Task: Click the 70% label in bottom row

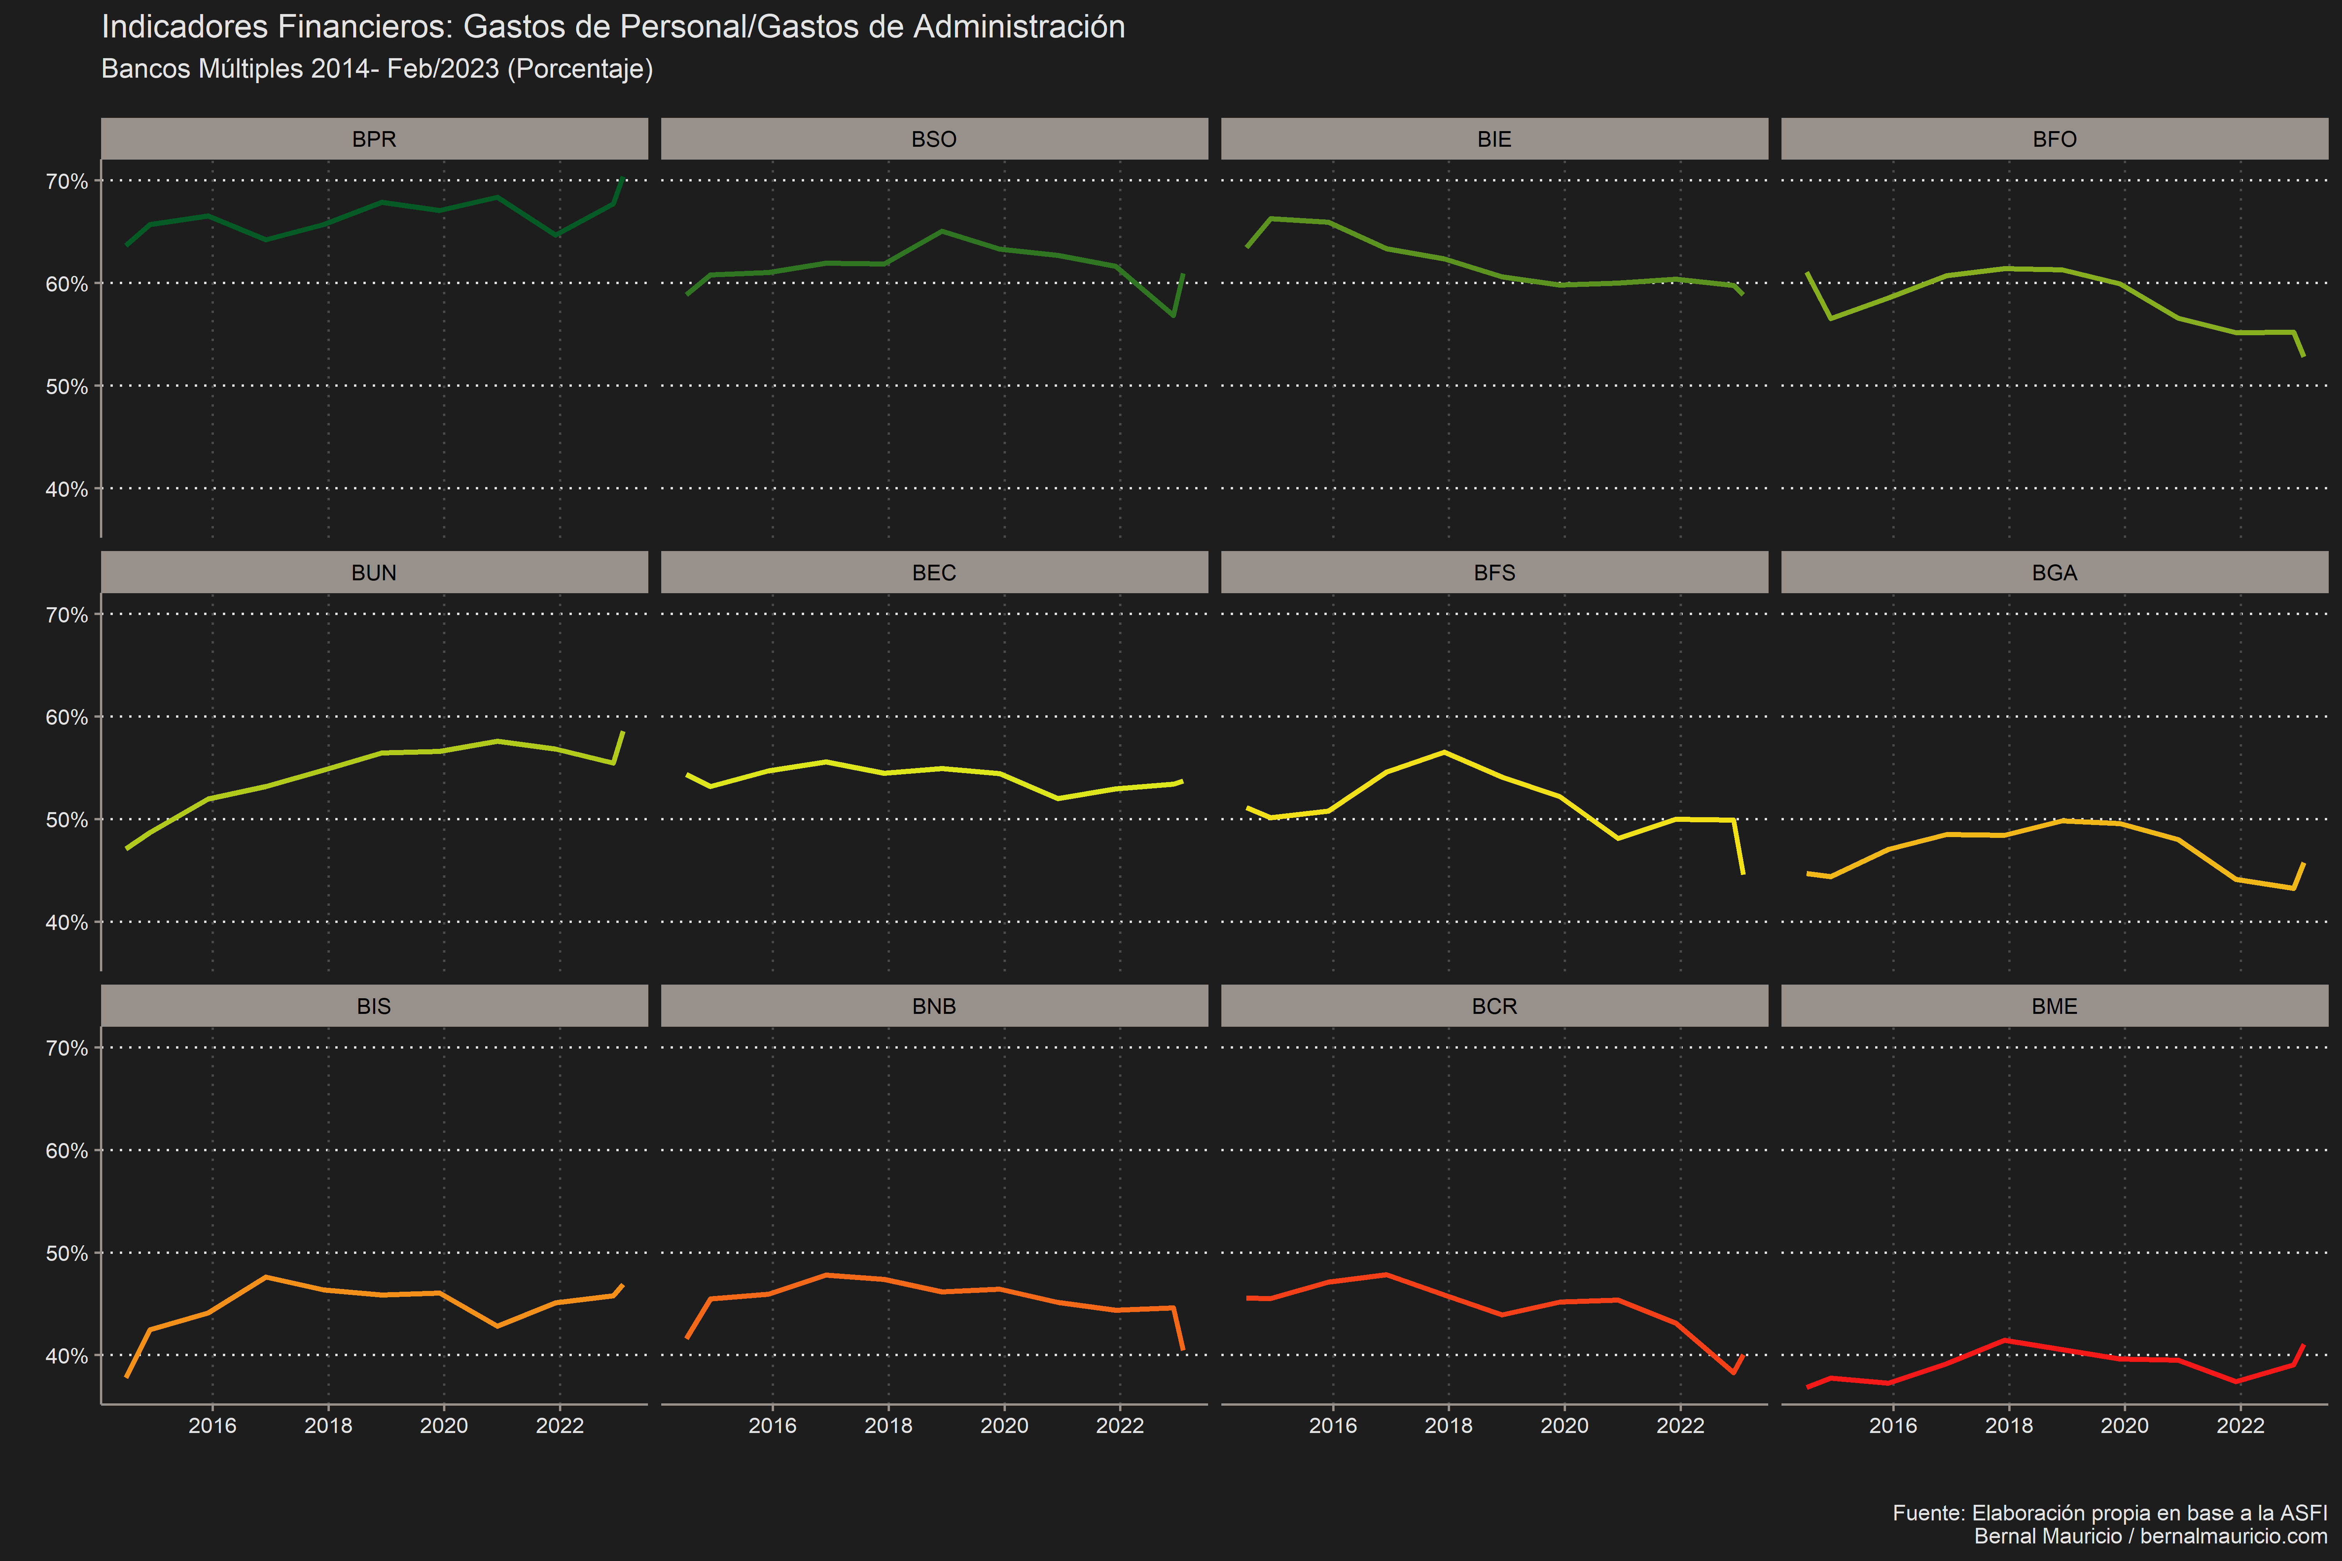Action: 67,1048
